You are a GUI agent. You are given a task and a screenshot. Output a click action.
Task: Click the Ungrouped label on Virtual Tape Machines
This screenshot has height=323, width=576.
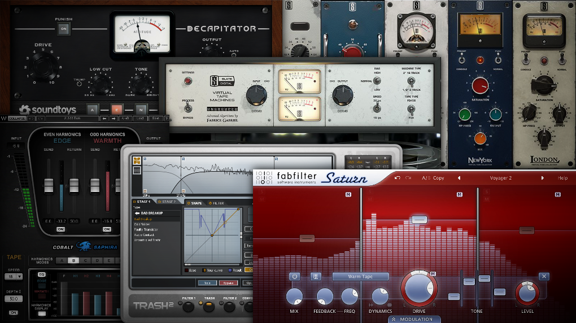tap(222, 109)
